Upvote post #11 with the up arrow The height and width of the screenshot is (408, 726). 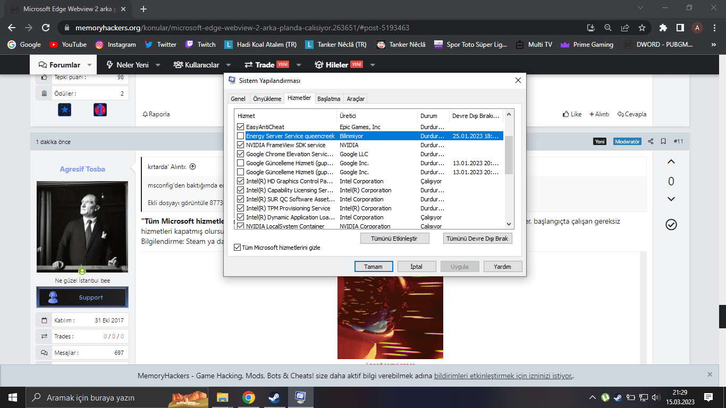(671, 162)
